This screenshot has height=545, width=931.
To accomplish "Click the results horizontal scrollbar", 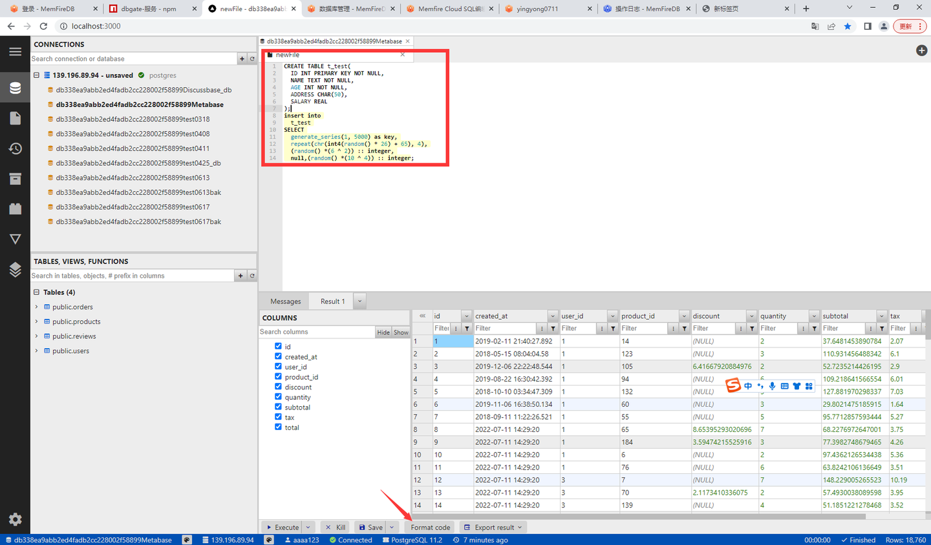I will point(639,517).
